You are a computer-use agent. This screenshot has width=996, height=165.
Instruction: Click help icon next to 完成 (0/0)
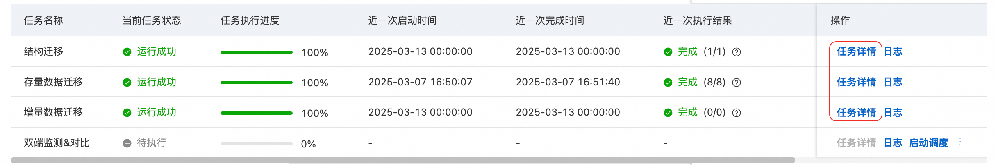click(x=737, y=113)
